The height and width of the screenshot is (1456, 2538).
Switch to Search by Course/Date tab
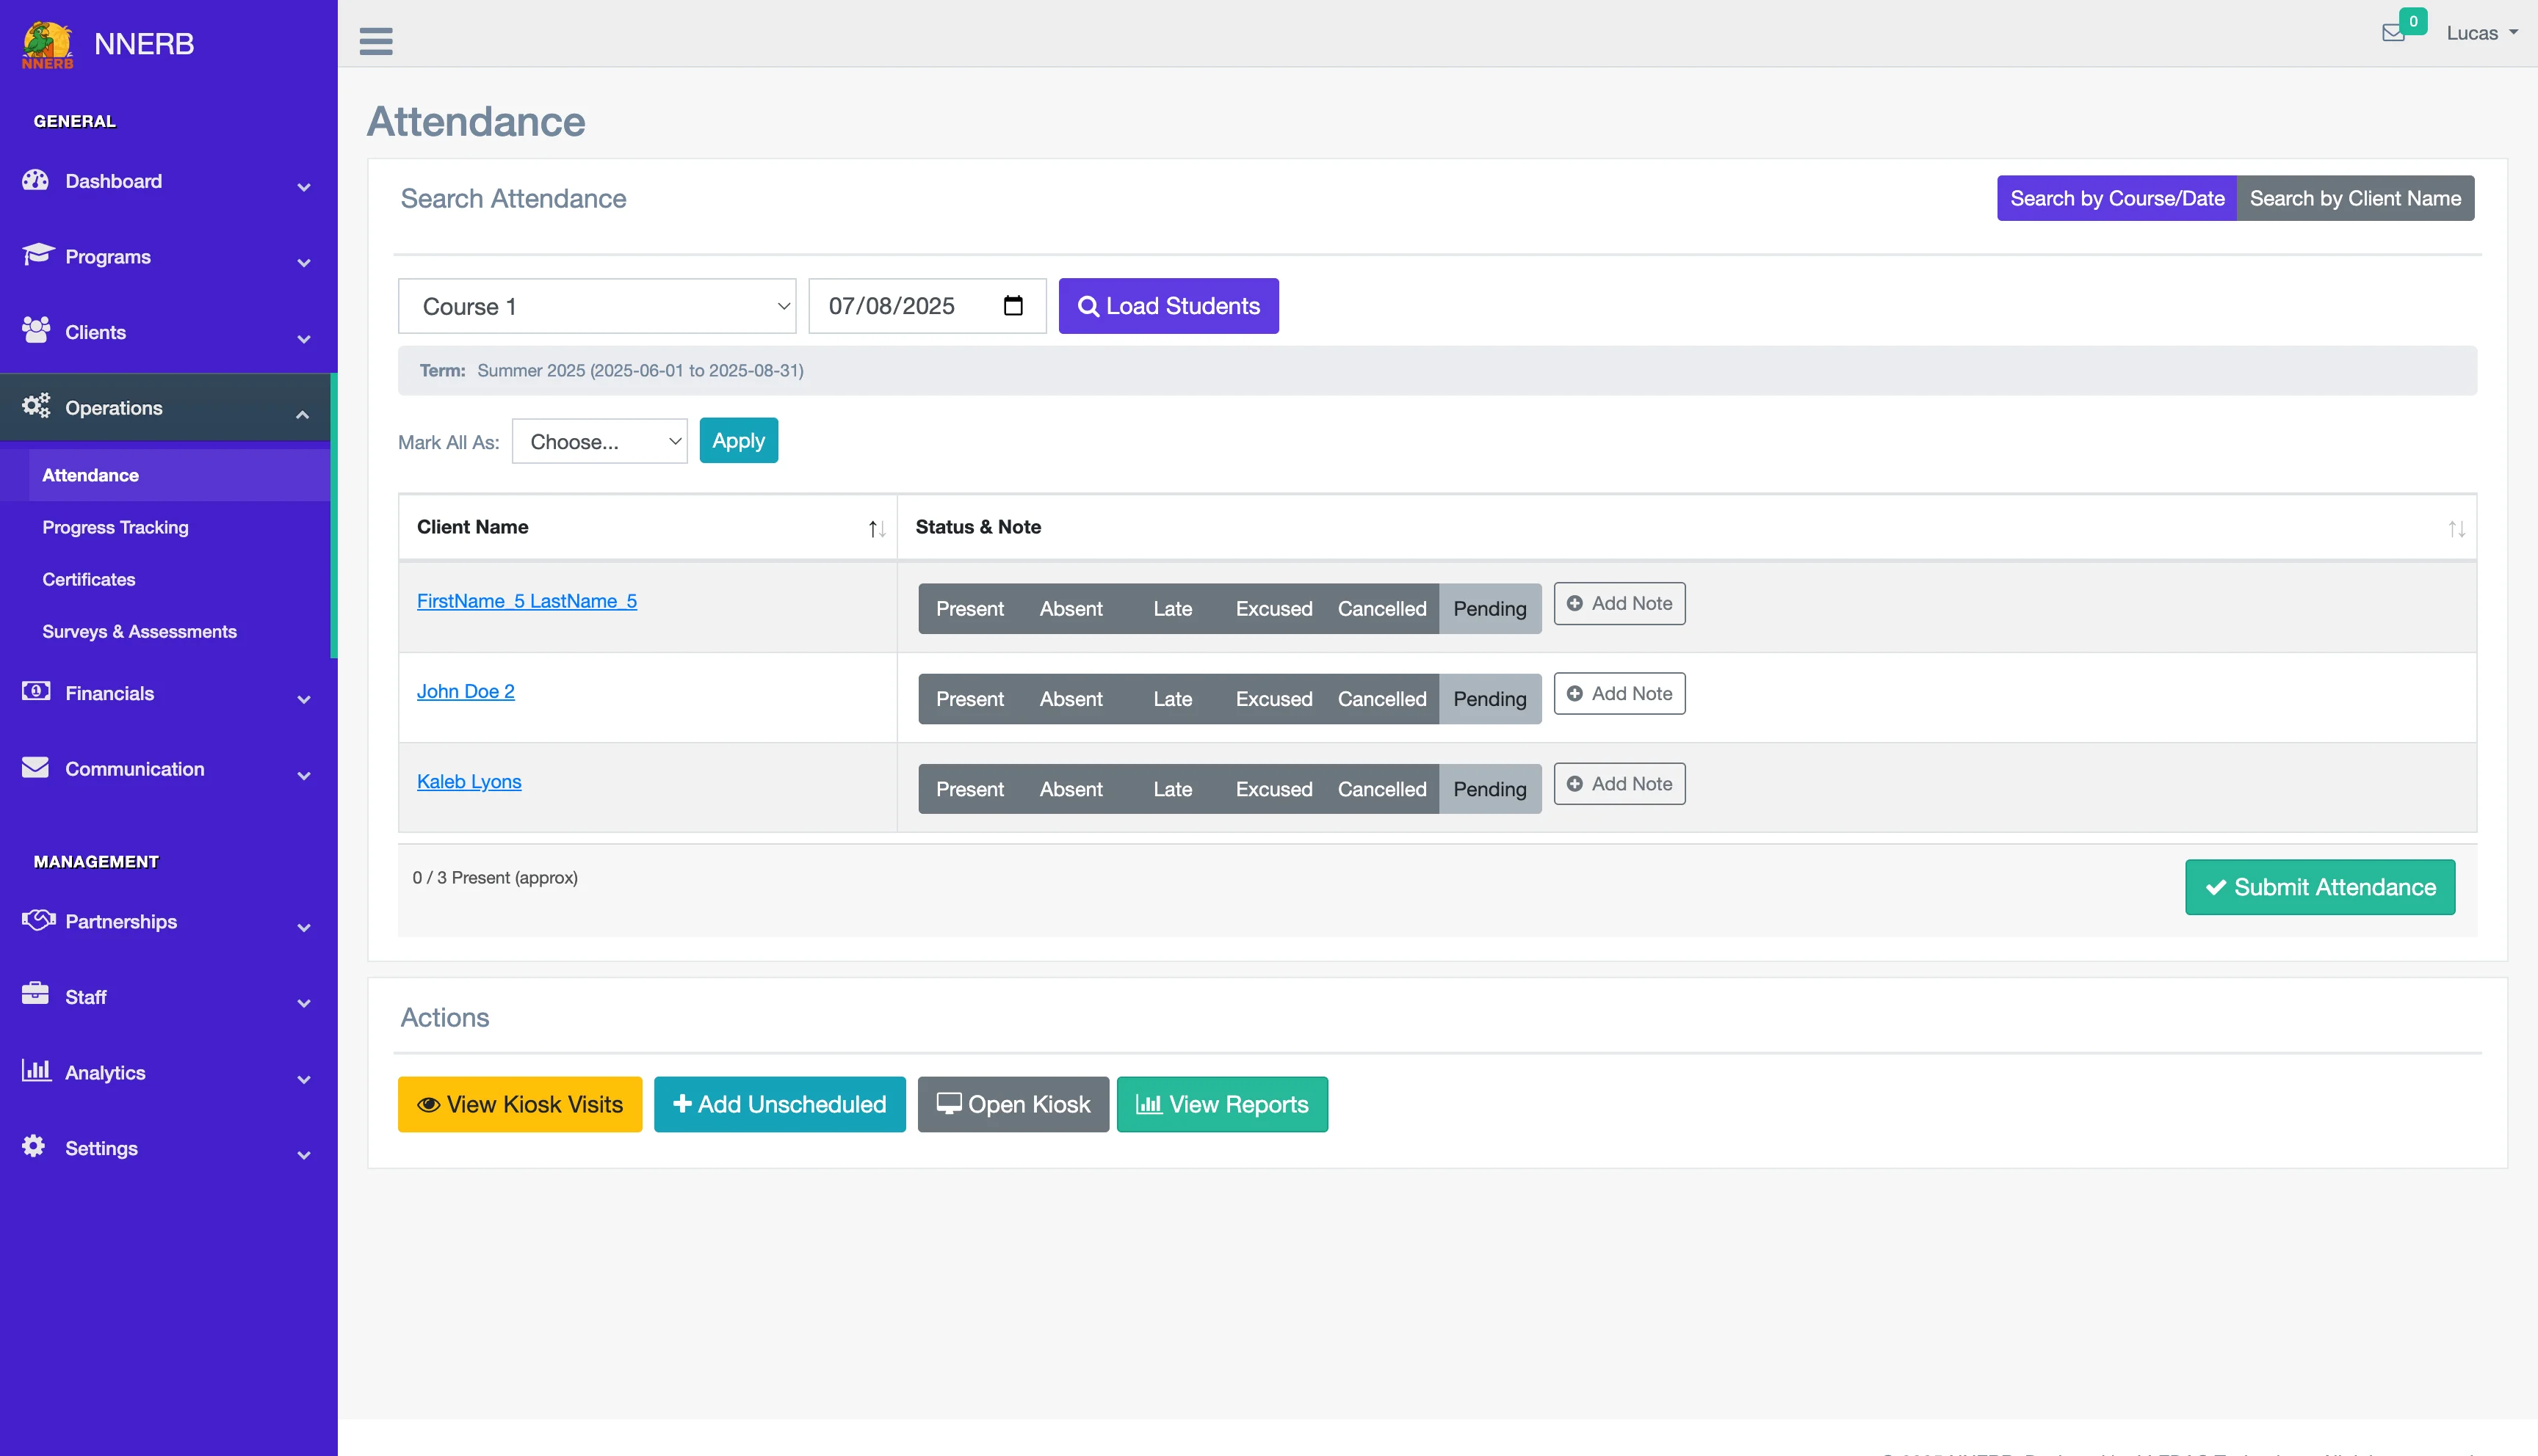click(2116, 198)
